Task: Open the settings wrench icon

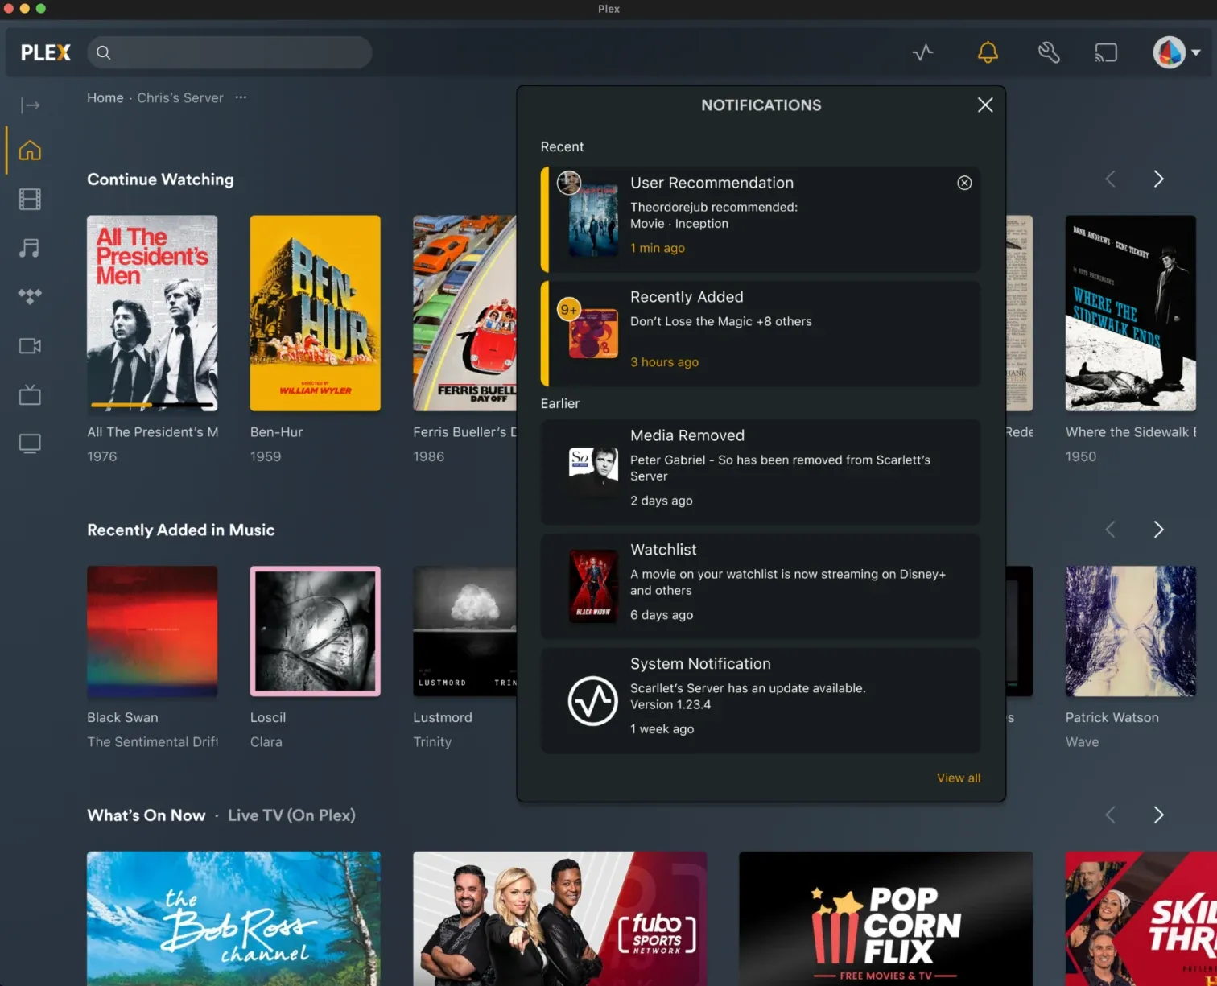Action: [1048, 53]
